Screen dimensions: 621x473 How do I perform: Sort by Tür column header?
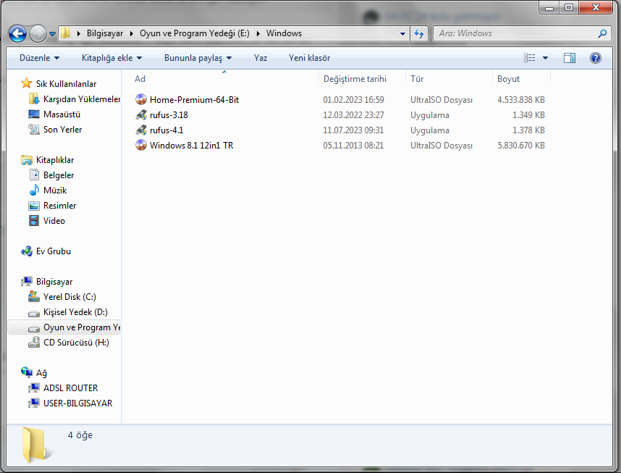pyautogui.click(x=449, y=79)
